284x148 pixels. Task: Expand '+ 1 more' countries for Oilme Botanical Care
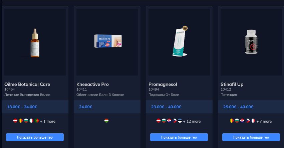48,121
